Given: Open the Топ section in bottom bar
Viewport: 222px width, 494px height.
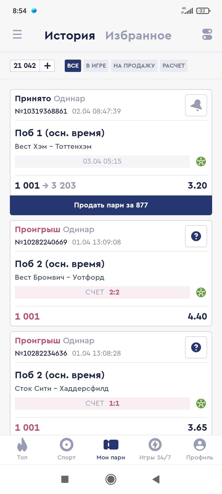Looking at the screenshot, I should point(22,449).
